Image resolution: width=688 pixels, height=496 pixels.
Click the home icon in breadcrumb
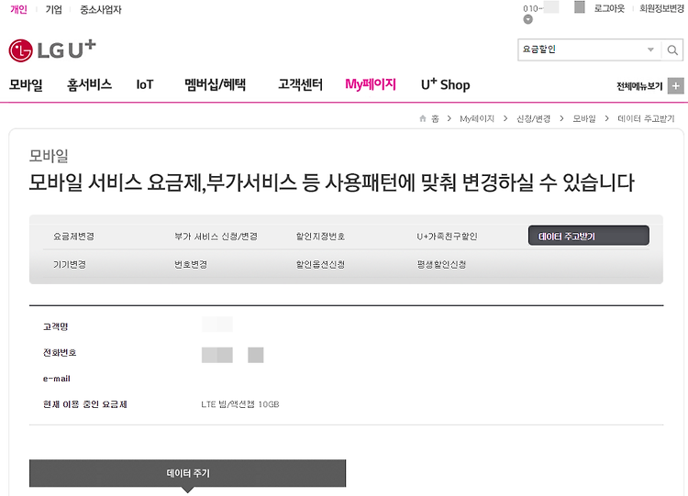coord(423,118)
